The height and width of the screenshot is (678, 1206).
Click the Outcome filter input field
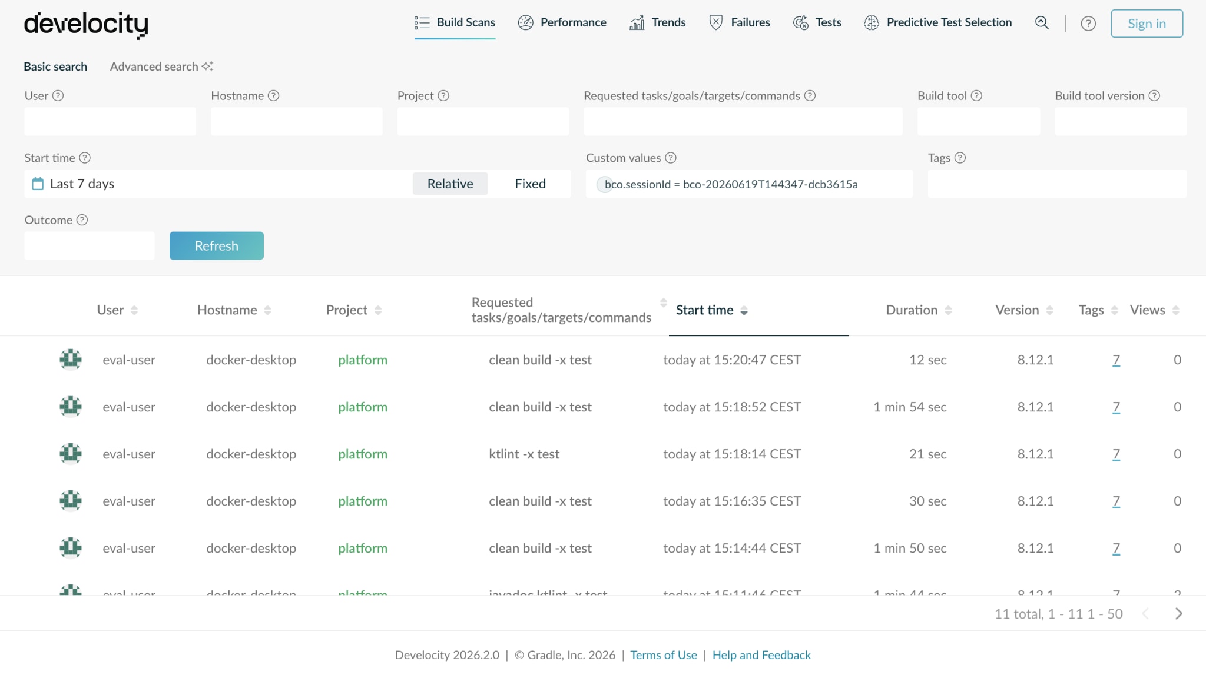pyautogui.click(x=90, y=245)
